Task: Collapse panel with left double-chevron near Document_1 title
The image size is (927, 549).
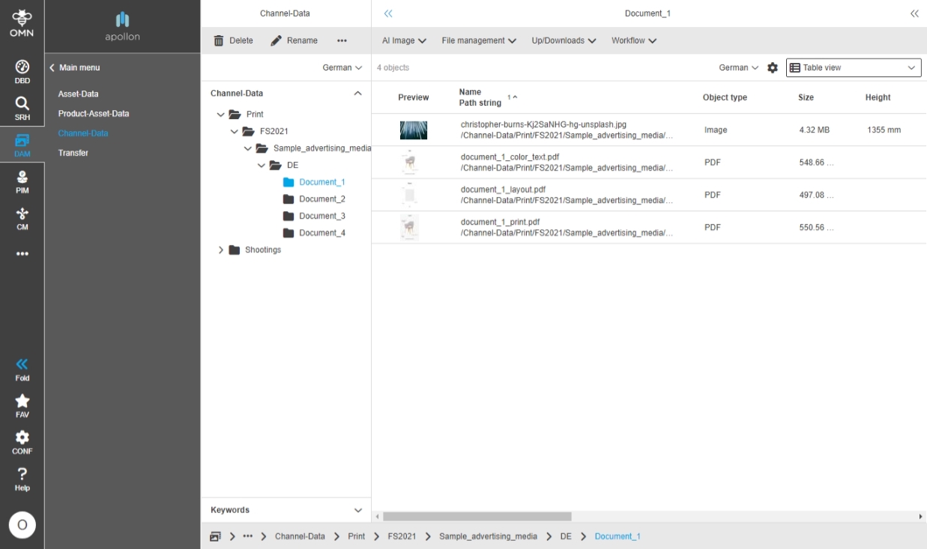Action: pos(388,13)
